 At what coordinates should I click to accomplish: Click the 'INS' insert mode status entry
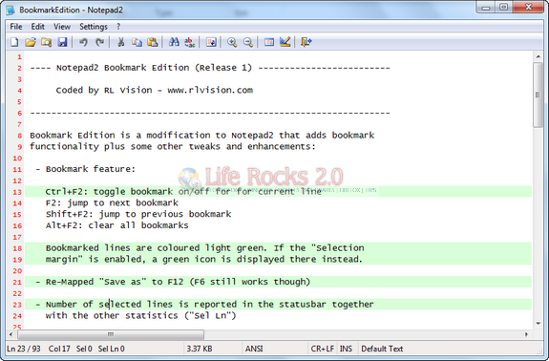coord(346,349)
